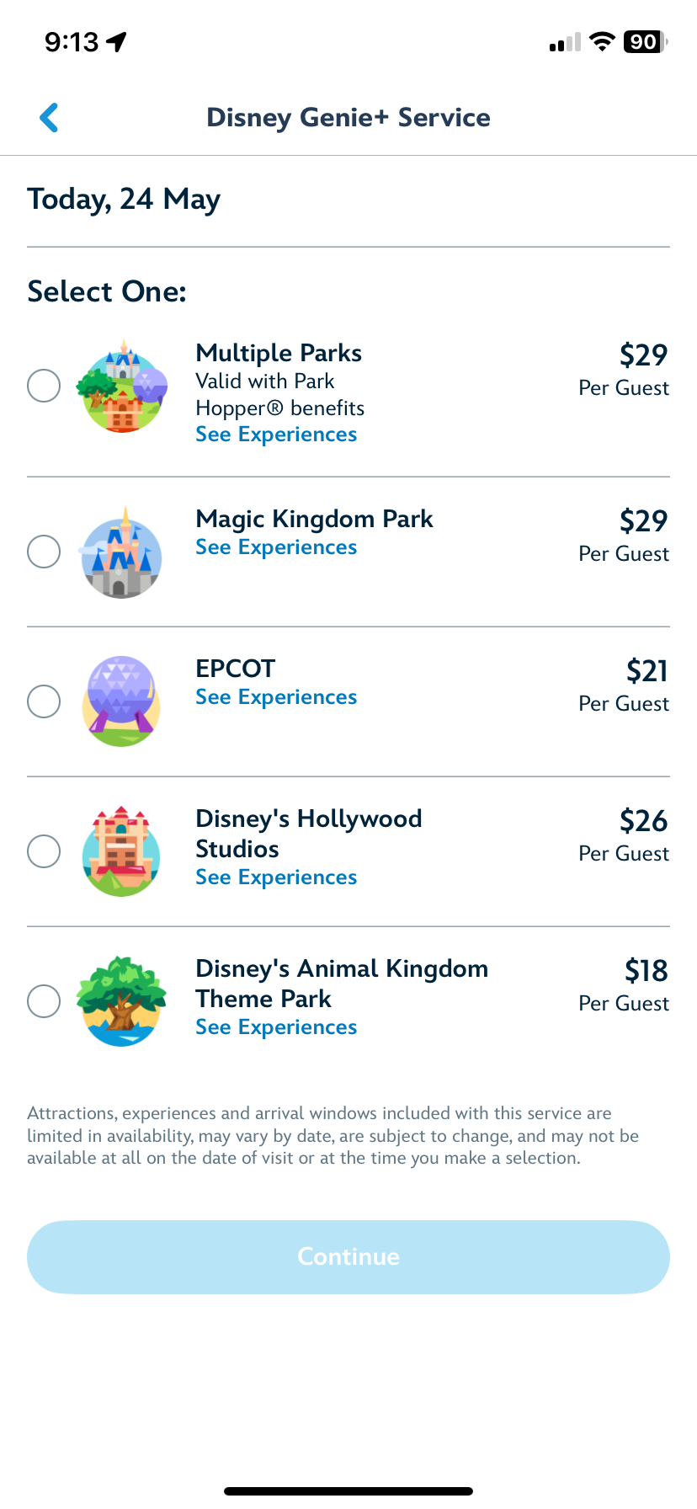Select the Magic Kingdom Park radio button

pyautogui.click(x=44, y=552)
